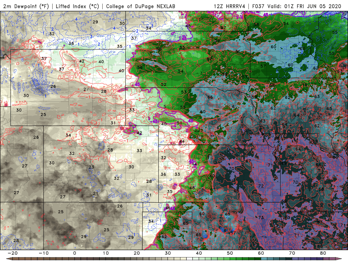Viewport: 348px width, 261px height.
Task: Click the -20 label on the color scale
Action: 12,253
